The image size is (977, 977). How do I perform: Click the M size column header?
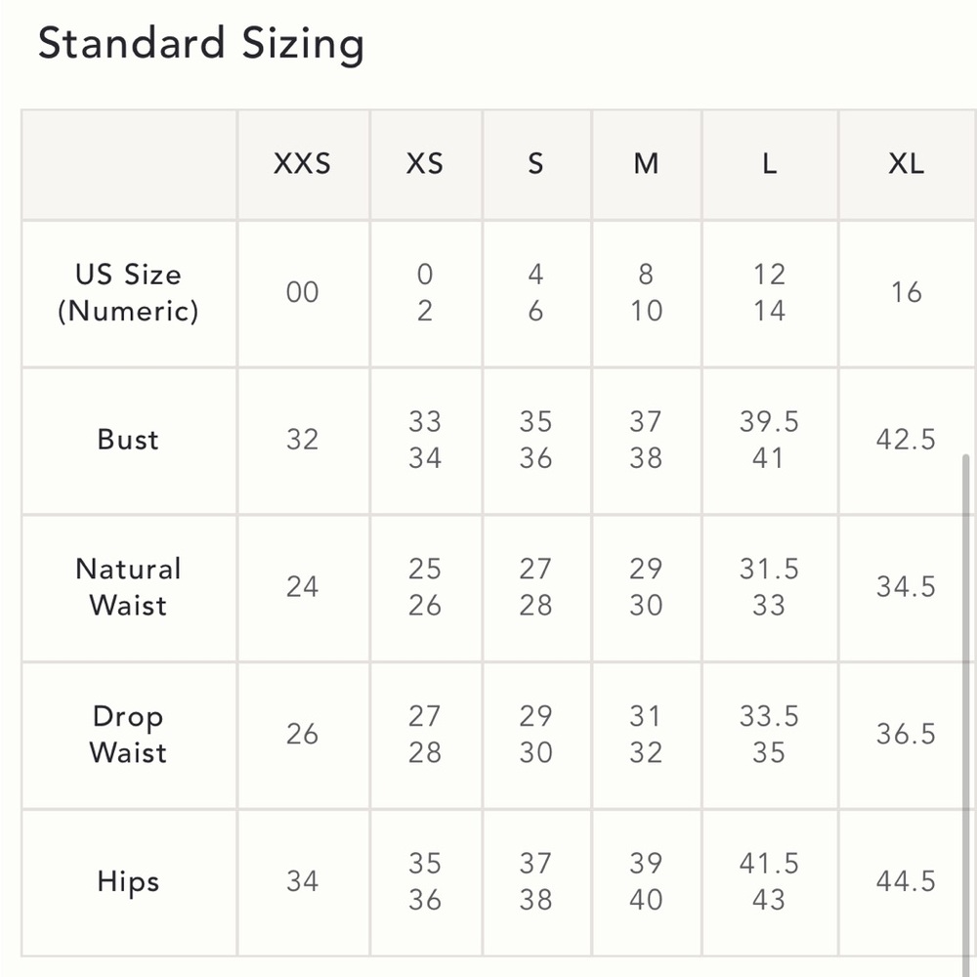pos(646,163)
